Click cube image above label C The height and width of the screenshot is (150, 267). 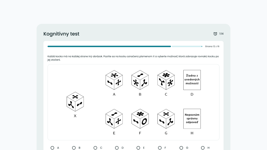166,80
